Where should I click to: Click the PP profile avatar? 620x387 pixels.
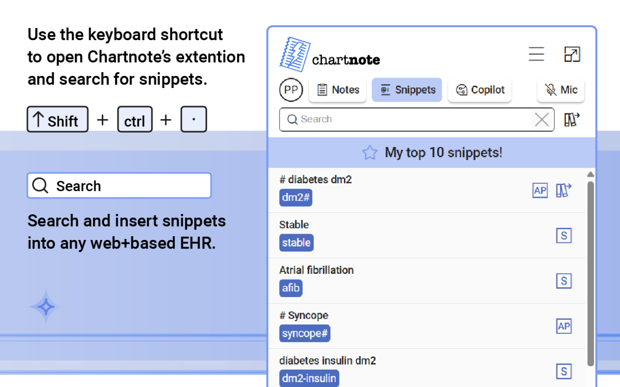click(x=291, y=90)
